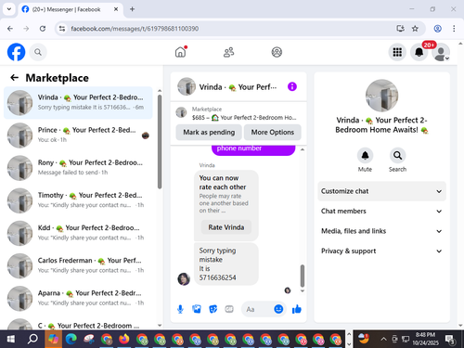Expand Media, files and links section
The height and width of the screenshot is (348, 464).
tap(381, 231)
